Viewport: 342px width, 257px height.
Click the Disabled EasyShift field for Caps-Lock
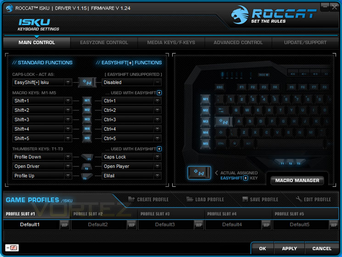tap(132, 82)
